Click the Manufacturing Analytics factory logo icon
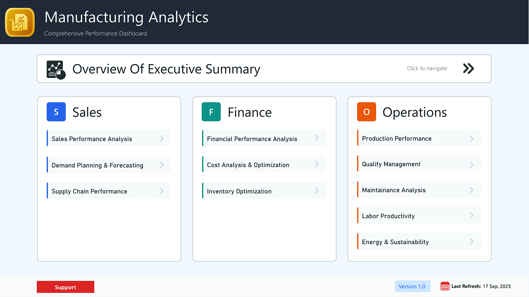Image resolution: width=529 pixels, height=297 pixels. pos(20,22)
